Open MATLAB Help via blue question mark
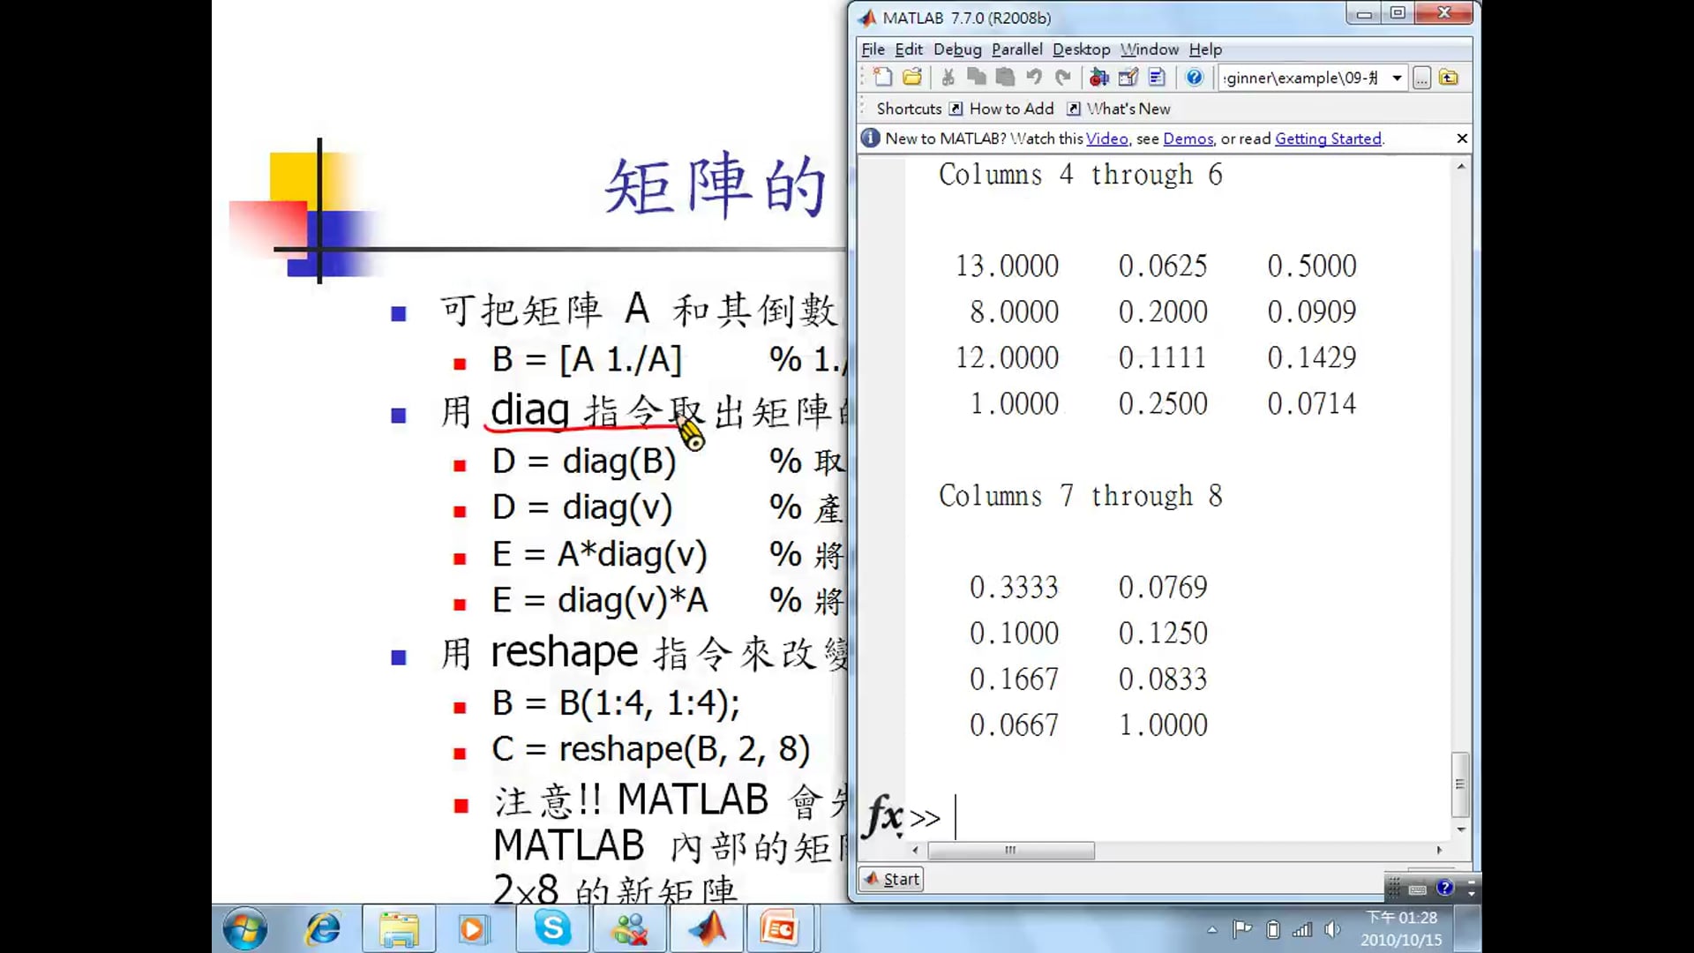Viewport: 1694px width, 953px height. pyautogui.click(x=1194, y=78)
